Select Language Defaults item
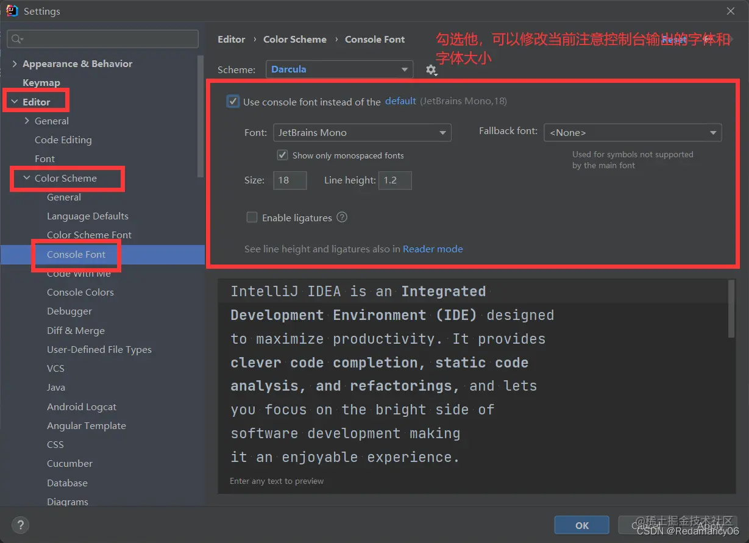Image resolution: width=749 pixels, height=543 pixels. point(88,216)
